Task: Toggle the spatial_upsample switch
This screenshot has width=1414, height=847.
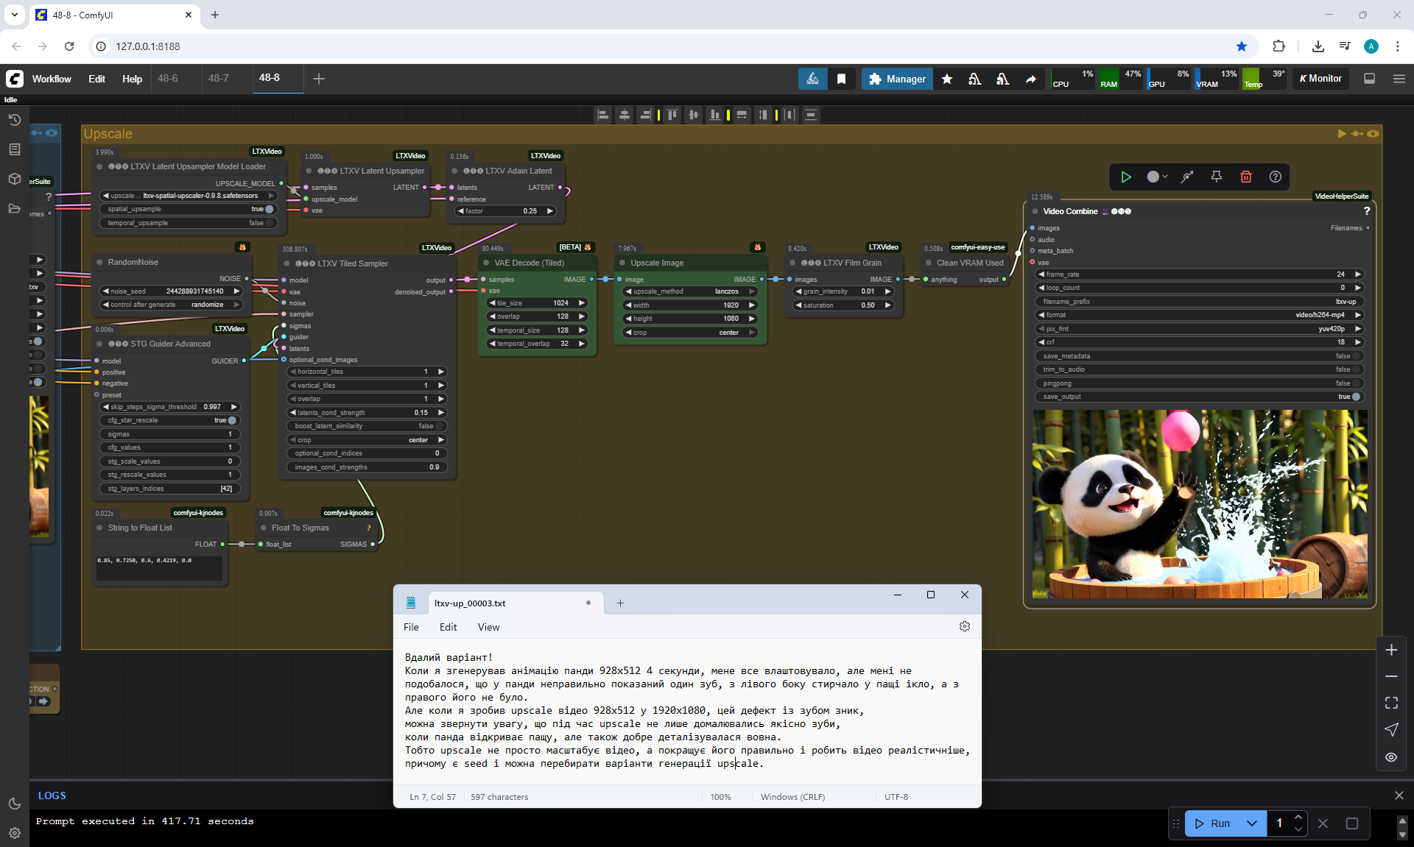Action: point(269,209)
